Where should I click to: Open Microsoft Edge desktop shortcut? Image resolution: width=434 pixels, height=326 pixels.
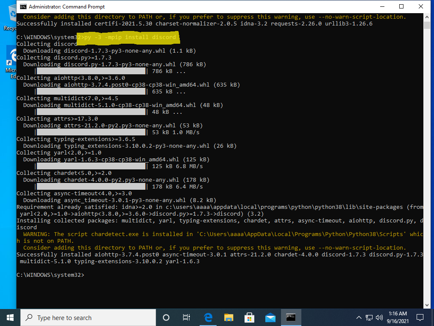coord(11,62)
